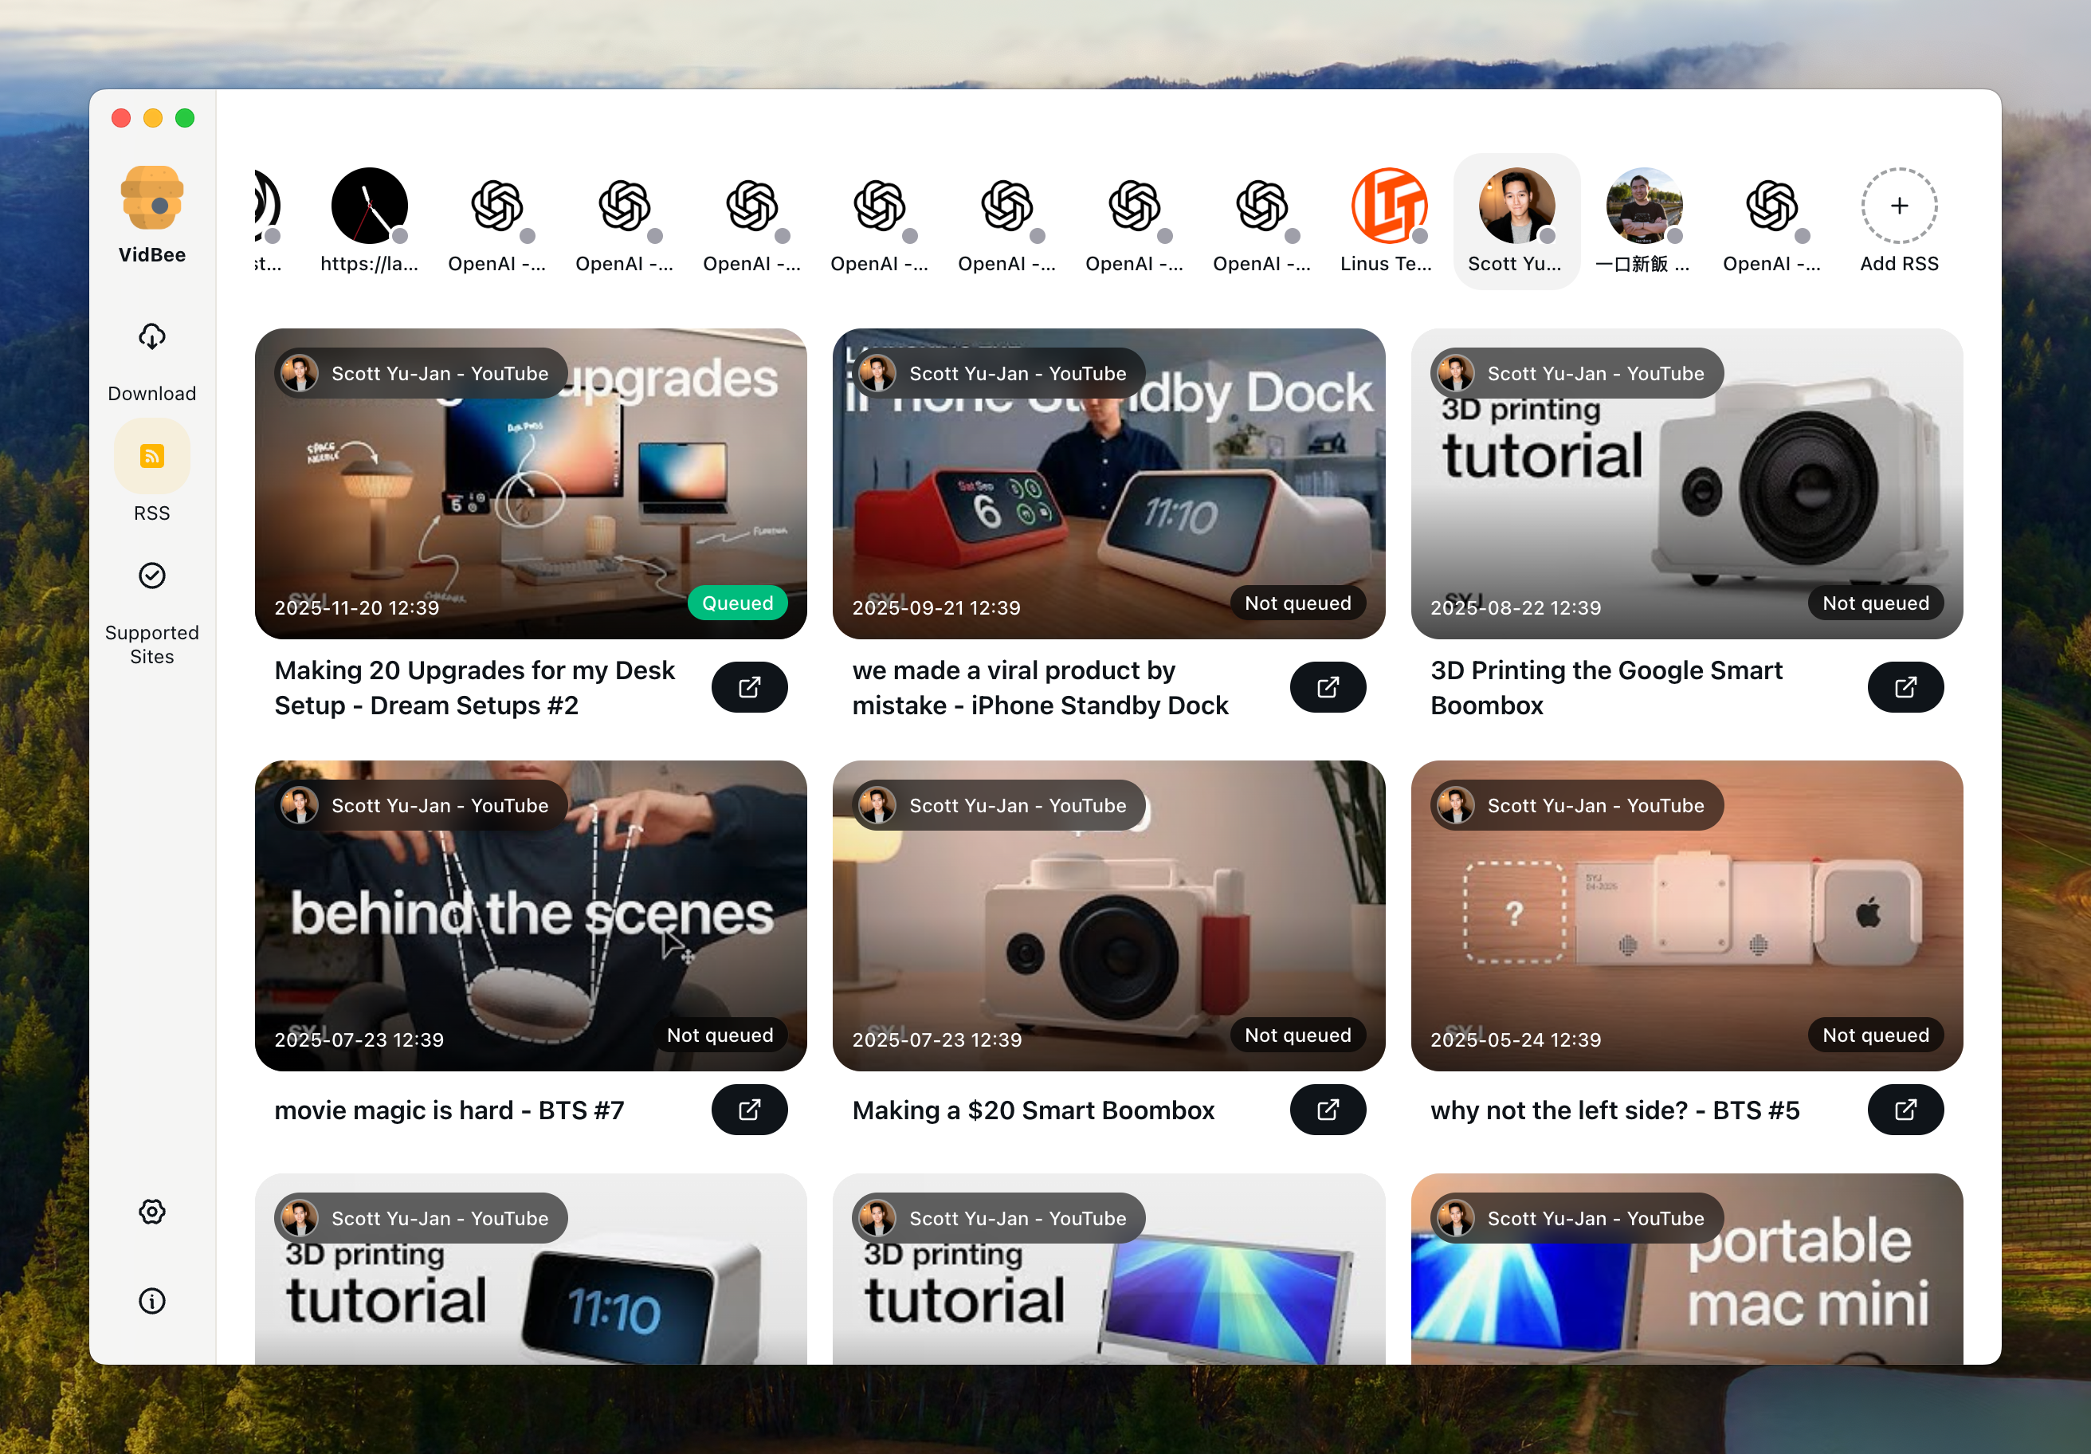The width and height of the screenshot is (2091, 1454).
Task: Open the app info panel
Action: tap(151, 1301)
